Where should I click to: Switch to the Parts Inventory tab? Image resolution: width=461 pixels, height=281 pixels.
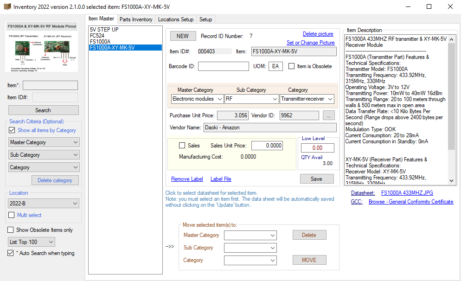click(x=136, y=19)
